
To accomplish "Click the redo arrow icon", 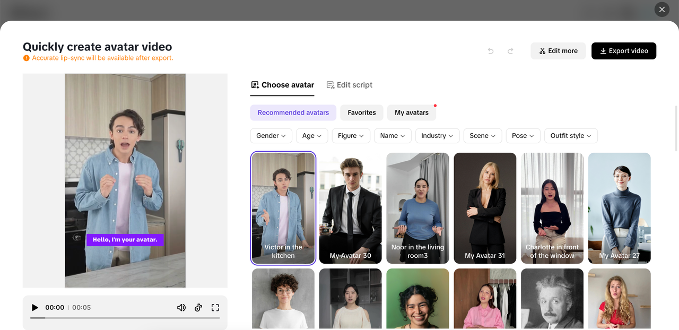I will [510, 51].
